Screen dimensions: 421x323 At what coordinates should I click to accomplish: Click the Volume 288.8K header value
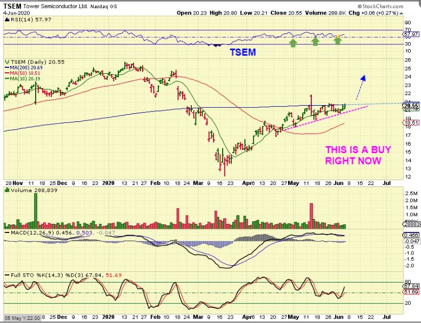326,13
